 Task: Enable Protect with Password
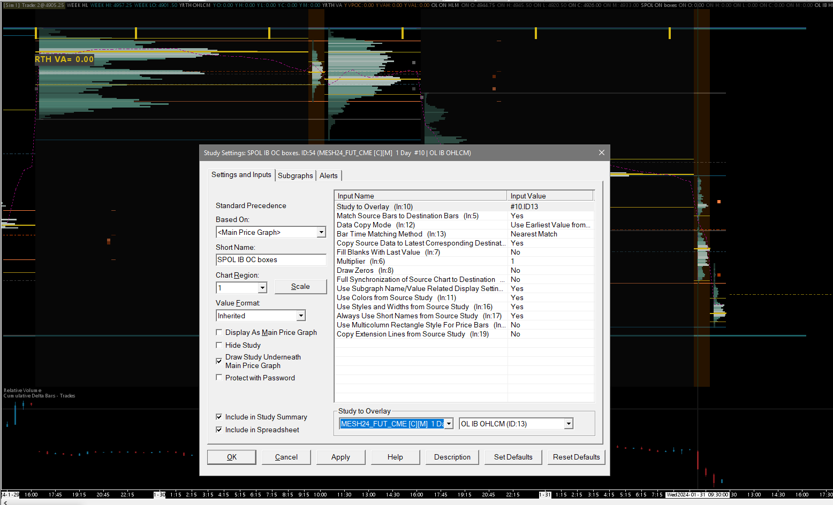(219, 378)
